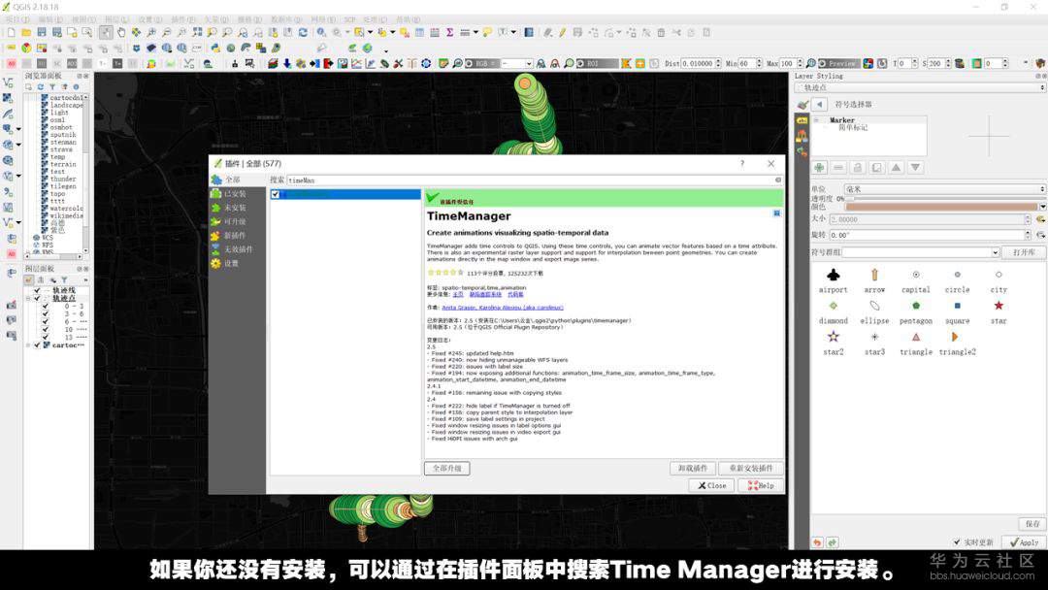Open the color swatch dropdown arrow
The width and height of the screenshot is (1048, 590).
[1042, 207]
